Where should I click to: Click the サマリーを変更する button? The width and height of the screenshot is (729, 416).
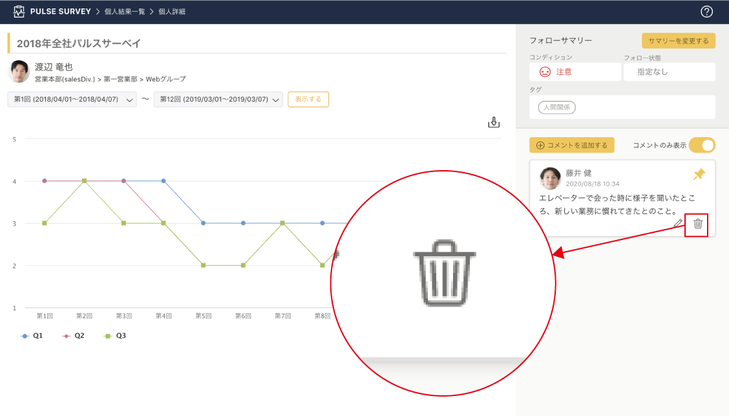[x=678, y=41]
